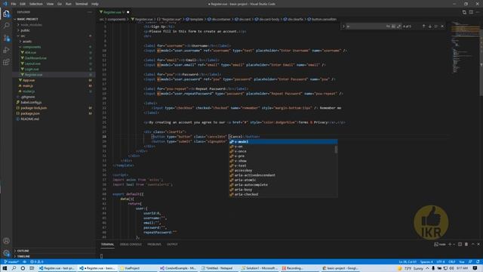Viewport: 483px width, 272px height.
Task: Open the Accounts menu icon
Action: pos(6,241)
